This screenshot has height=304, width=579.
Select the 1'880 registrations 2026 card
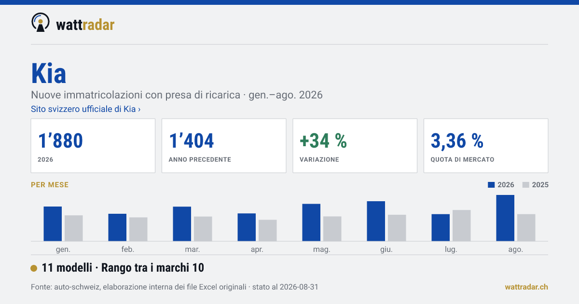93,146
